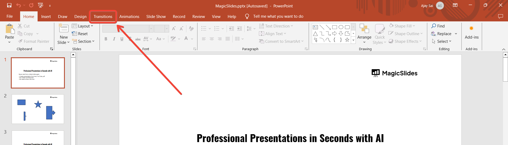Click the Arrange icon
Screen dimensions: 508x145
(364, 29)
